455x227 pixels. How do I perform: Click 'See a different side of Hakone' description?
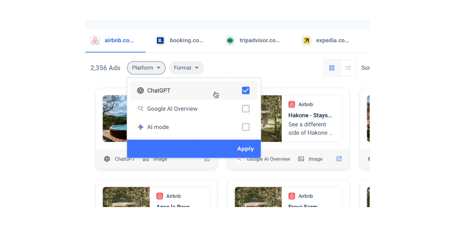click(311, 129)
